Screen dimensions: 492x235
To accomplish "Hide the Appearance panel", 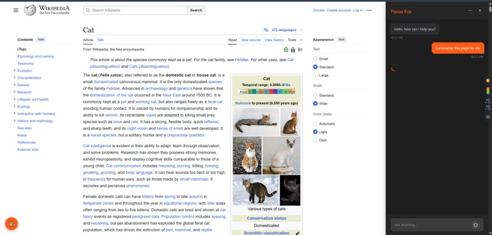I will (x=341, y=40).
